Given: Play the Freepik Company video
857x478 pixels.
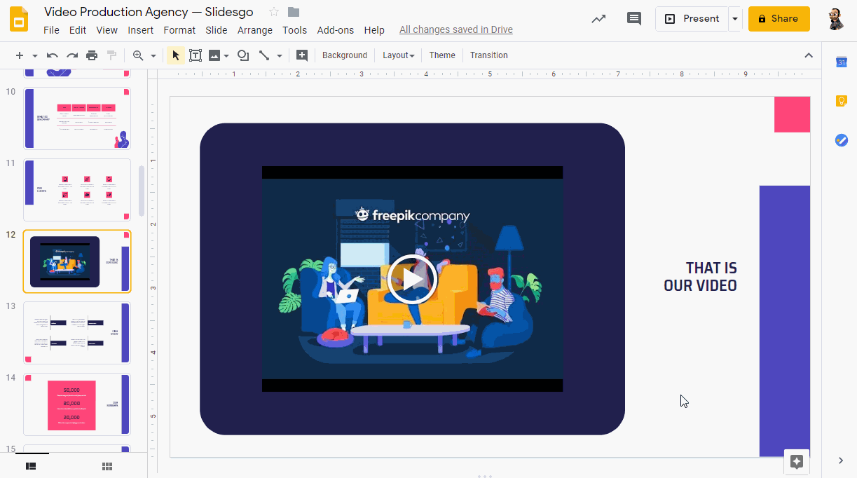Looking at the screenshot, I should tap(412, 279).
